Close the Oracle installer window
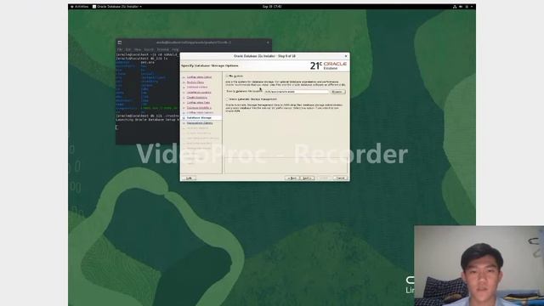544x306 pixels. (x=346, y=56)
